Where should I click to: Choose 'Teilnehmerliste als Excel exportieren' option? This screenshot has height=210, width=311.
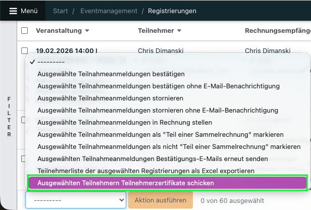168,171
